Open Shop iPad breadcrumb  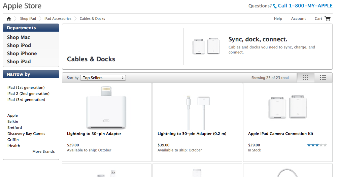coord(28,19)
